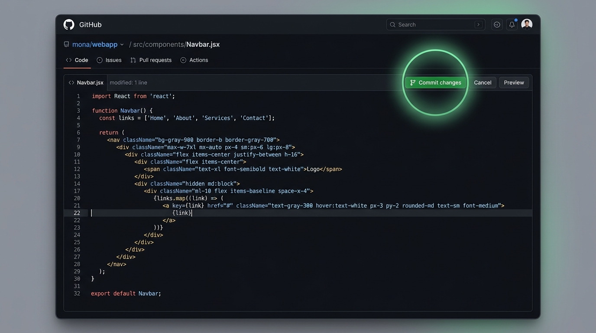Image resolution: width=596 pixels, height=333 pixels.
Task: Open the src folder breadcrumb
Action: point(138,45)
